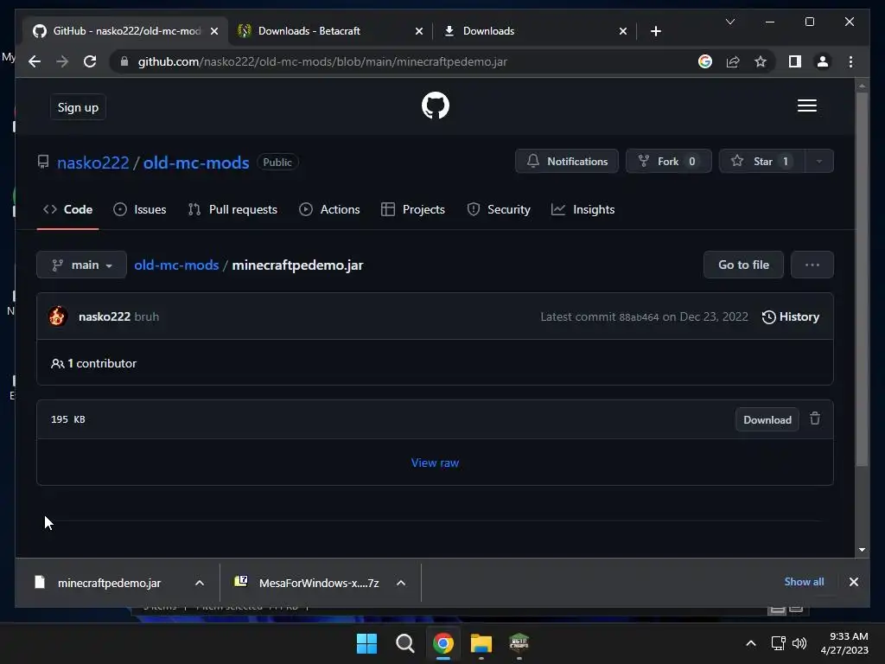The width and height of the screenshot is (885, 664).
Task: Open File Explorer from taskbar
Action: (481, 643)
